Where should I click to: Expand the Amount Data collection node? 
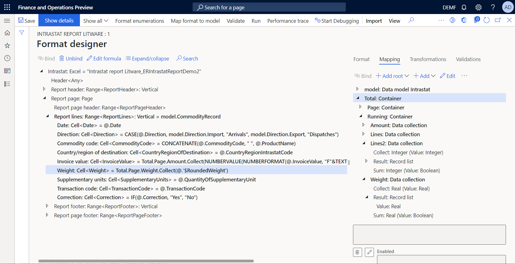click(364, 125)
